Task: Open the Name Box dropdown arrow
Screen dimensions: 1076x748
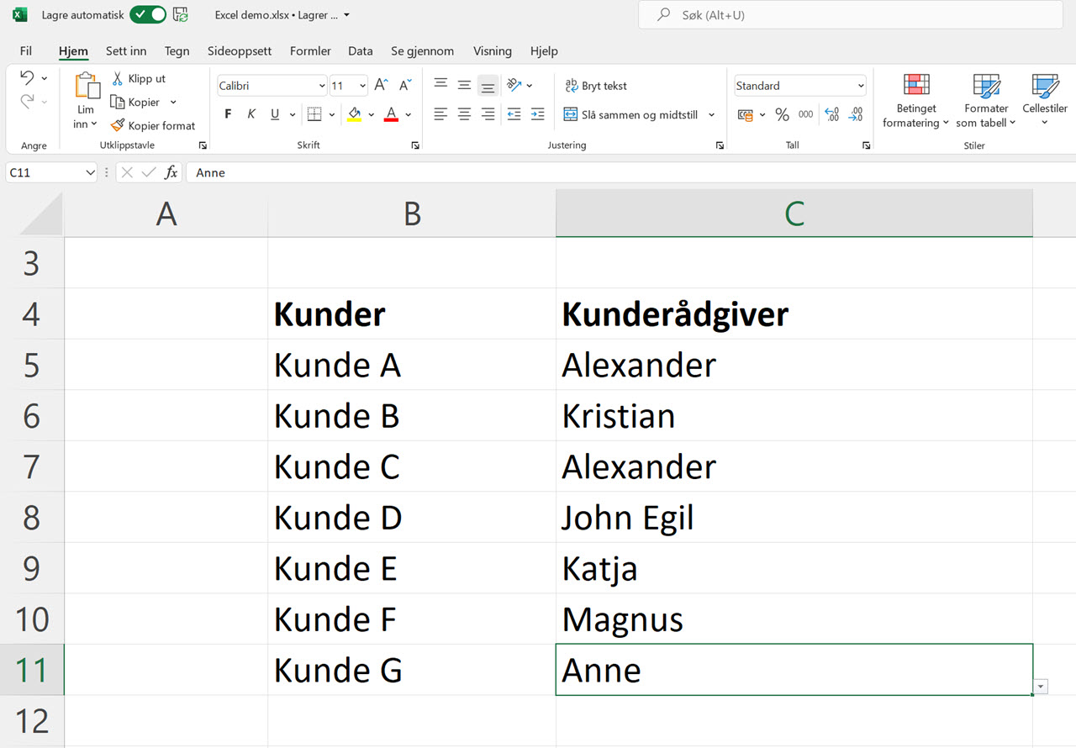Action: (x=91, y=172)
